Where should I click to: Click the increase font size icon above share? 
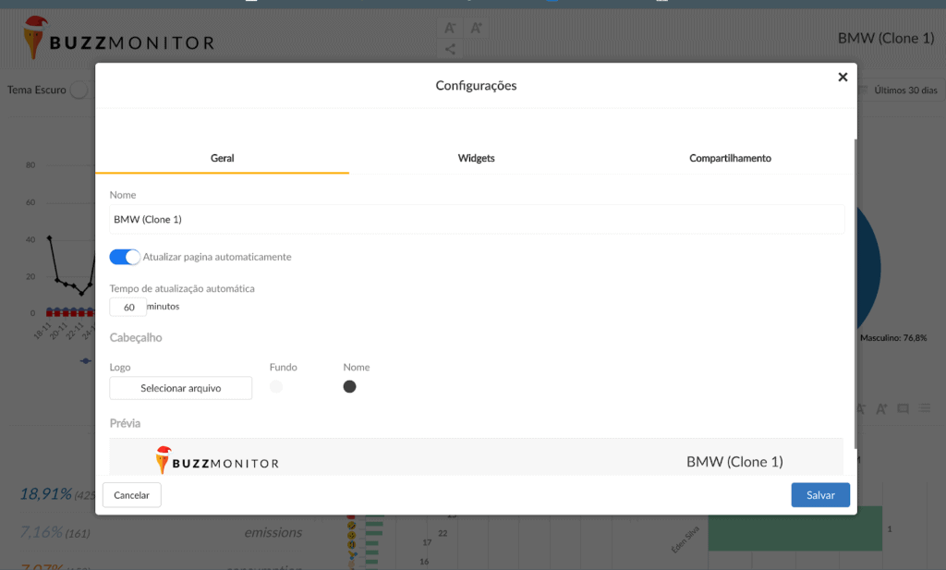477,28
